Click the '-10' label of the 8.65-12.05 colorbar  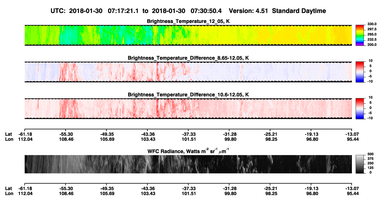coord(370,81)
